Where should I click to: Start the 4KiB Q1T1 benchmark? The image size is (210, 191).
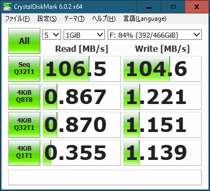tap(24, 153)
